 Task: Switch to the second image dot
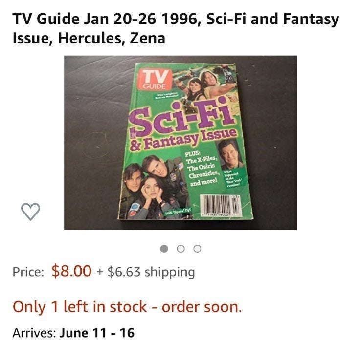(x=180, y=249)
